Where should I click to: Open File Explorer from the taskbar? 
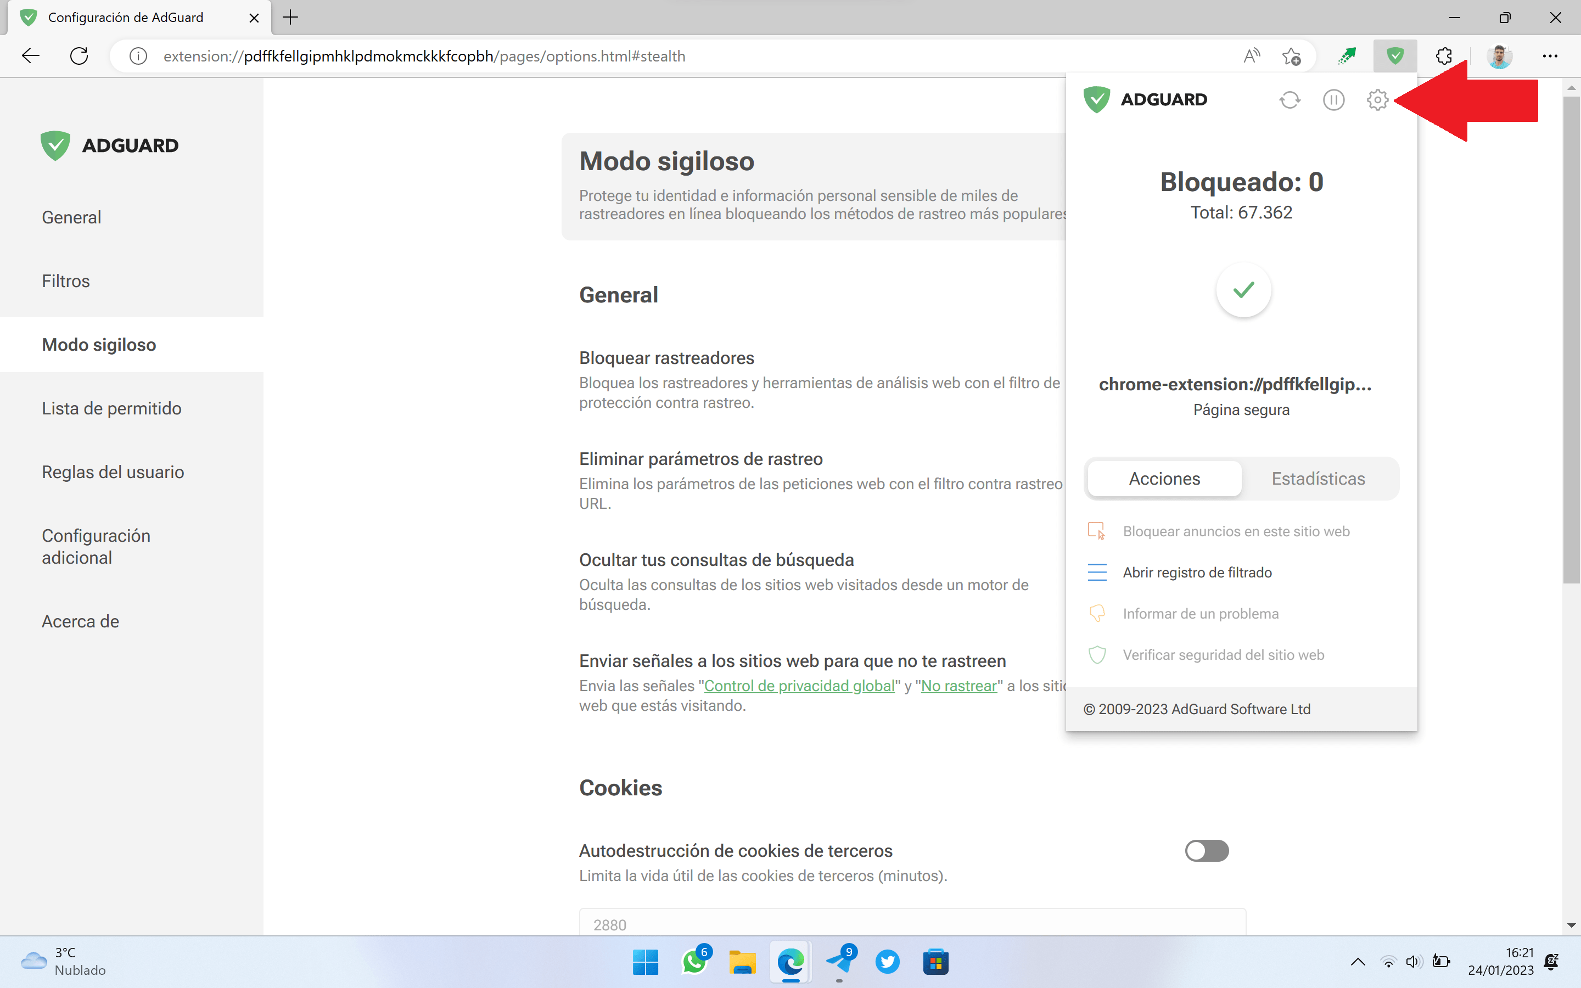tap(742, 962)
